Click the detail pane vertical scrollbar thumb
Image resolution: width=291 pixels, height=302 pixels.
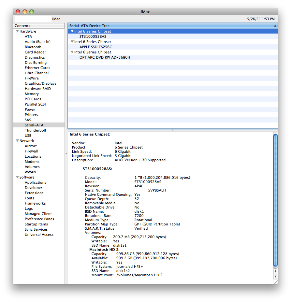[276, 200]
